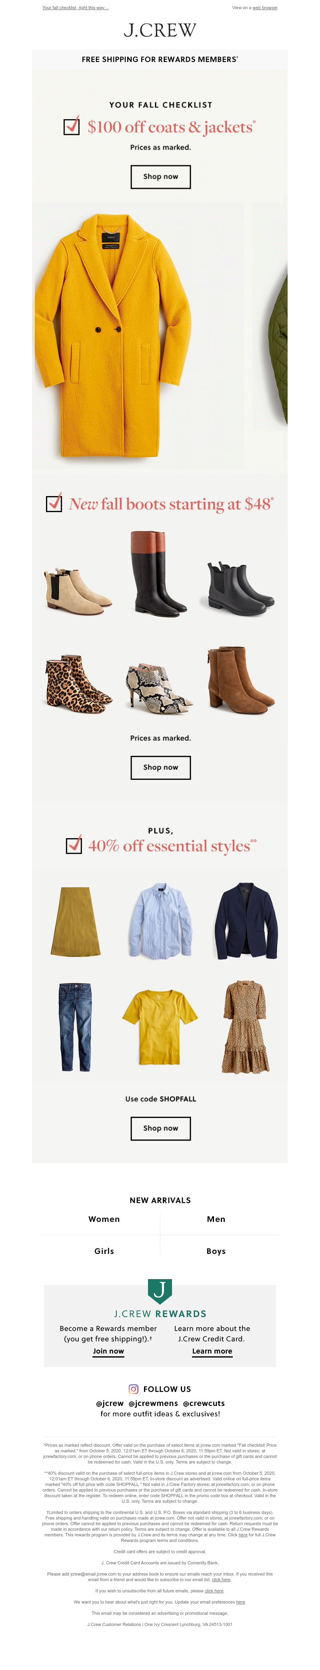Click the Instagram icon beside Follow Us
320x1670 pixels.
point(134,1389)
